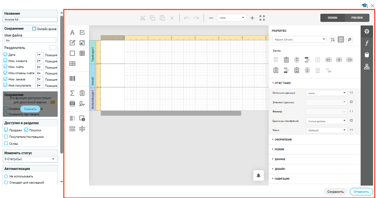
Task: Switch to the PREVIEW tab
Action: point(357,18)
